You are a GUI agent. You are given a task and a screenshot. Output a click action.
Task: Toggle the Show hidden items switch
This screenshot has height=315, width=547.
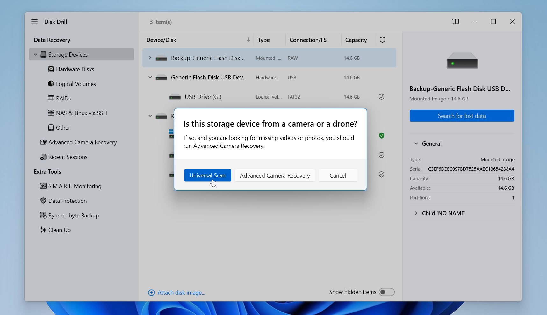click(x=386, y=292)
